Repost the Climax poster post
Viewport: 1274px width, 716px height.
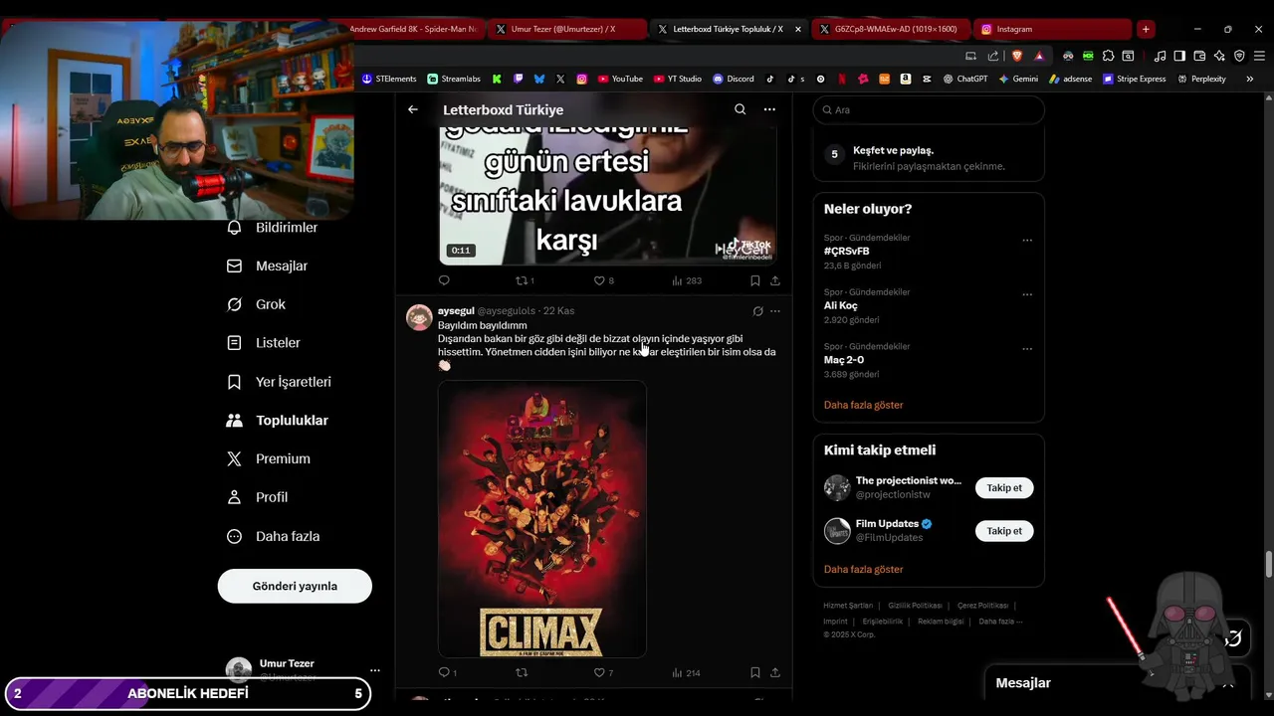click(522, 672)
